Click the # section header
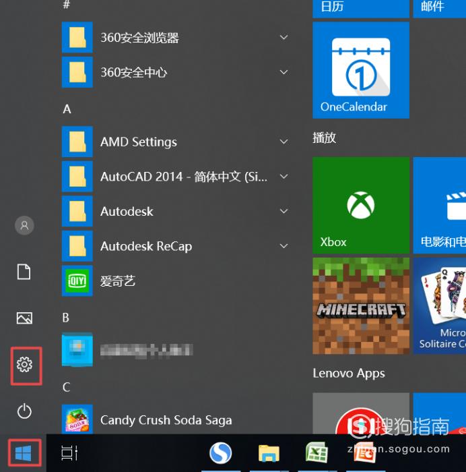466x472 pixels. point(67,5)
